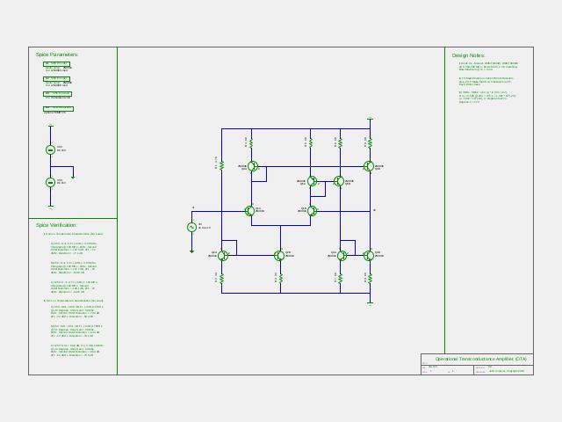Click the tall bias resistor on left rail

[221, 165]
